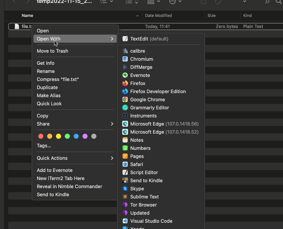Image resolution: width=283 pixels, height=229 pixels.
Task: Open file with Visual Studio Code
Action: coord(161,221)
